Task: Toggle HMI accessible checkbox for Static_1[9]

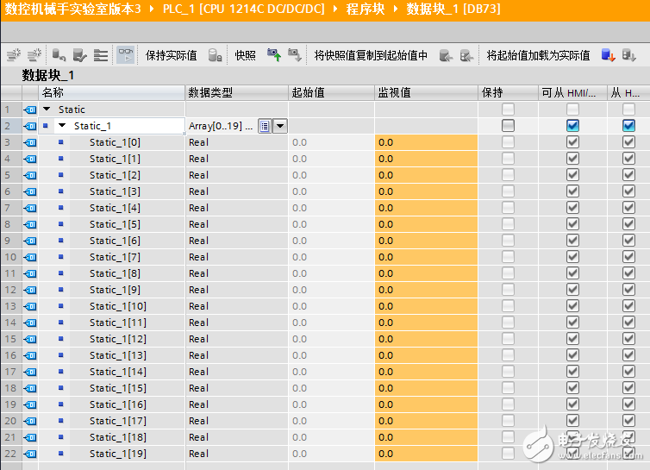Action: coord(572,290)
